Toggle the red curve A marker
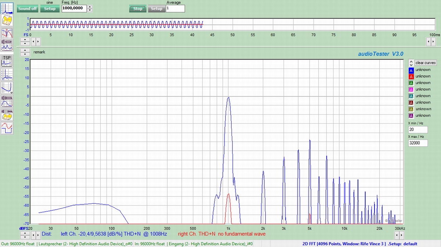This screenshot has height=247, width=441. pyautogui.click(x=411, y=76)
